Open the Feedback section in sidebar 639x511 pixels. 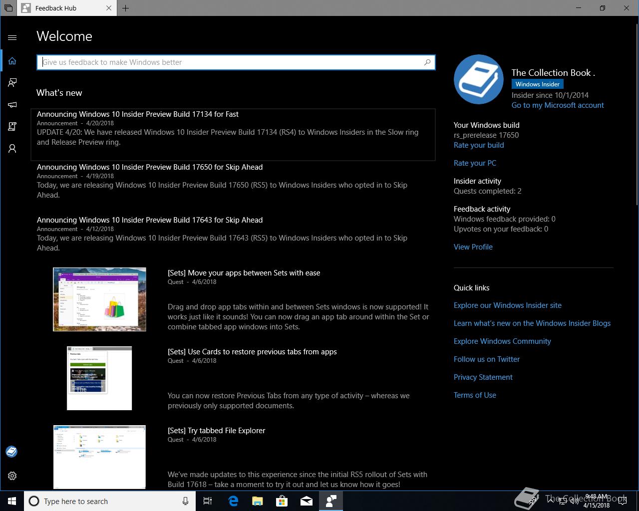(x=12, y=83)
